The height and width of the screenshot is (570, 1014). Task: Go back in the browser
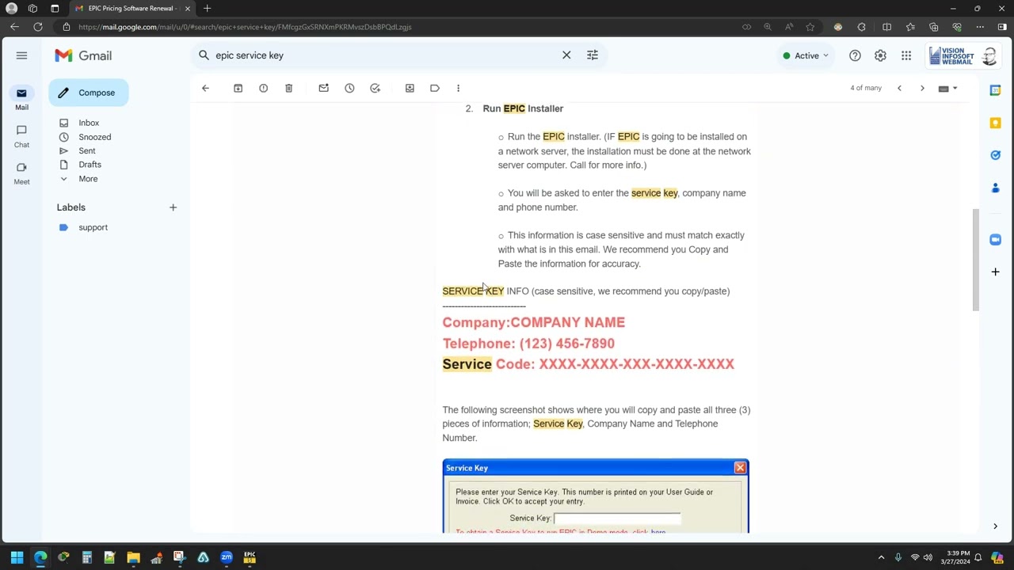tap(14, 27)
